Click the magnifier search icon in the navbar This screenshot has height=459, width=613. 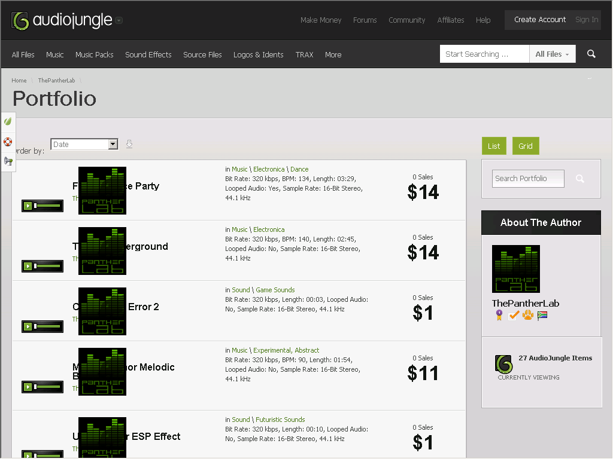click(591, 54)
